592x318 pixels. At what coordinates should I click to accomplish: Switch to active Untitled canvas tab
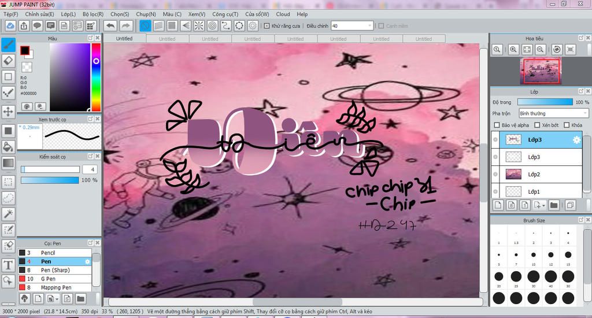[x=124, y=39]
